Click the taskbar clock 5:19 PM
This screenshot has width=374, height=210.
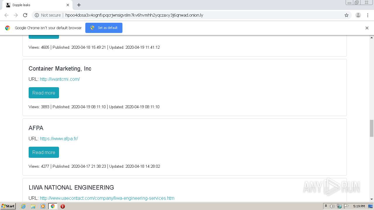[x=359, y=206]
